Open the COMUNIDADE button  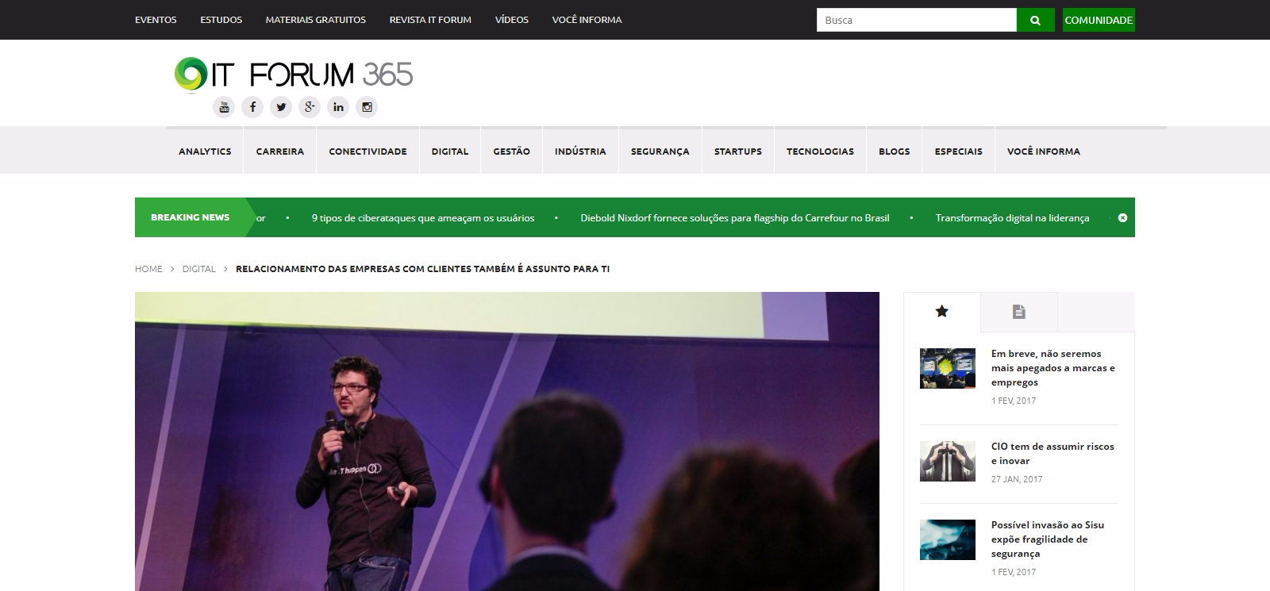1099,20
